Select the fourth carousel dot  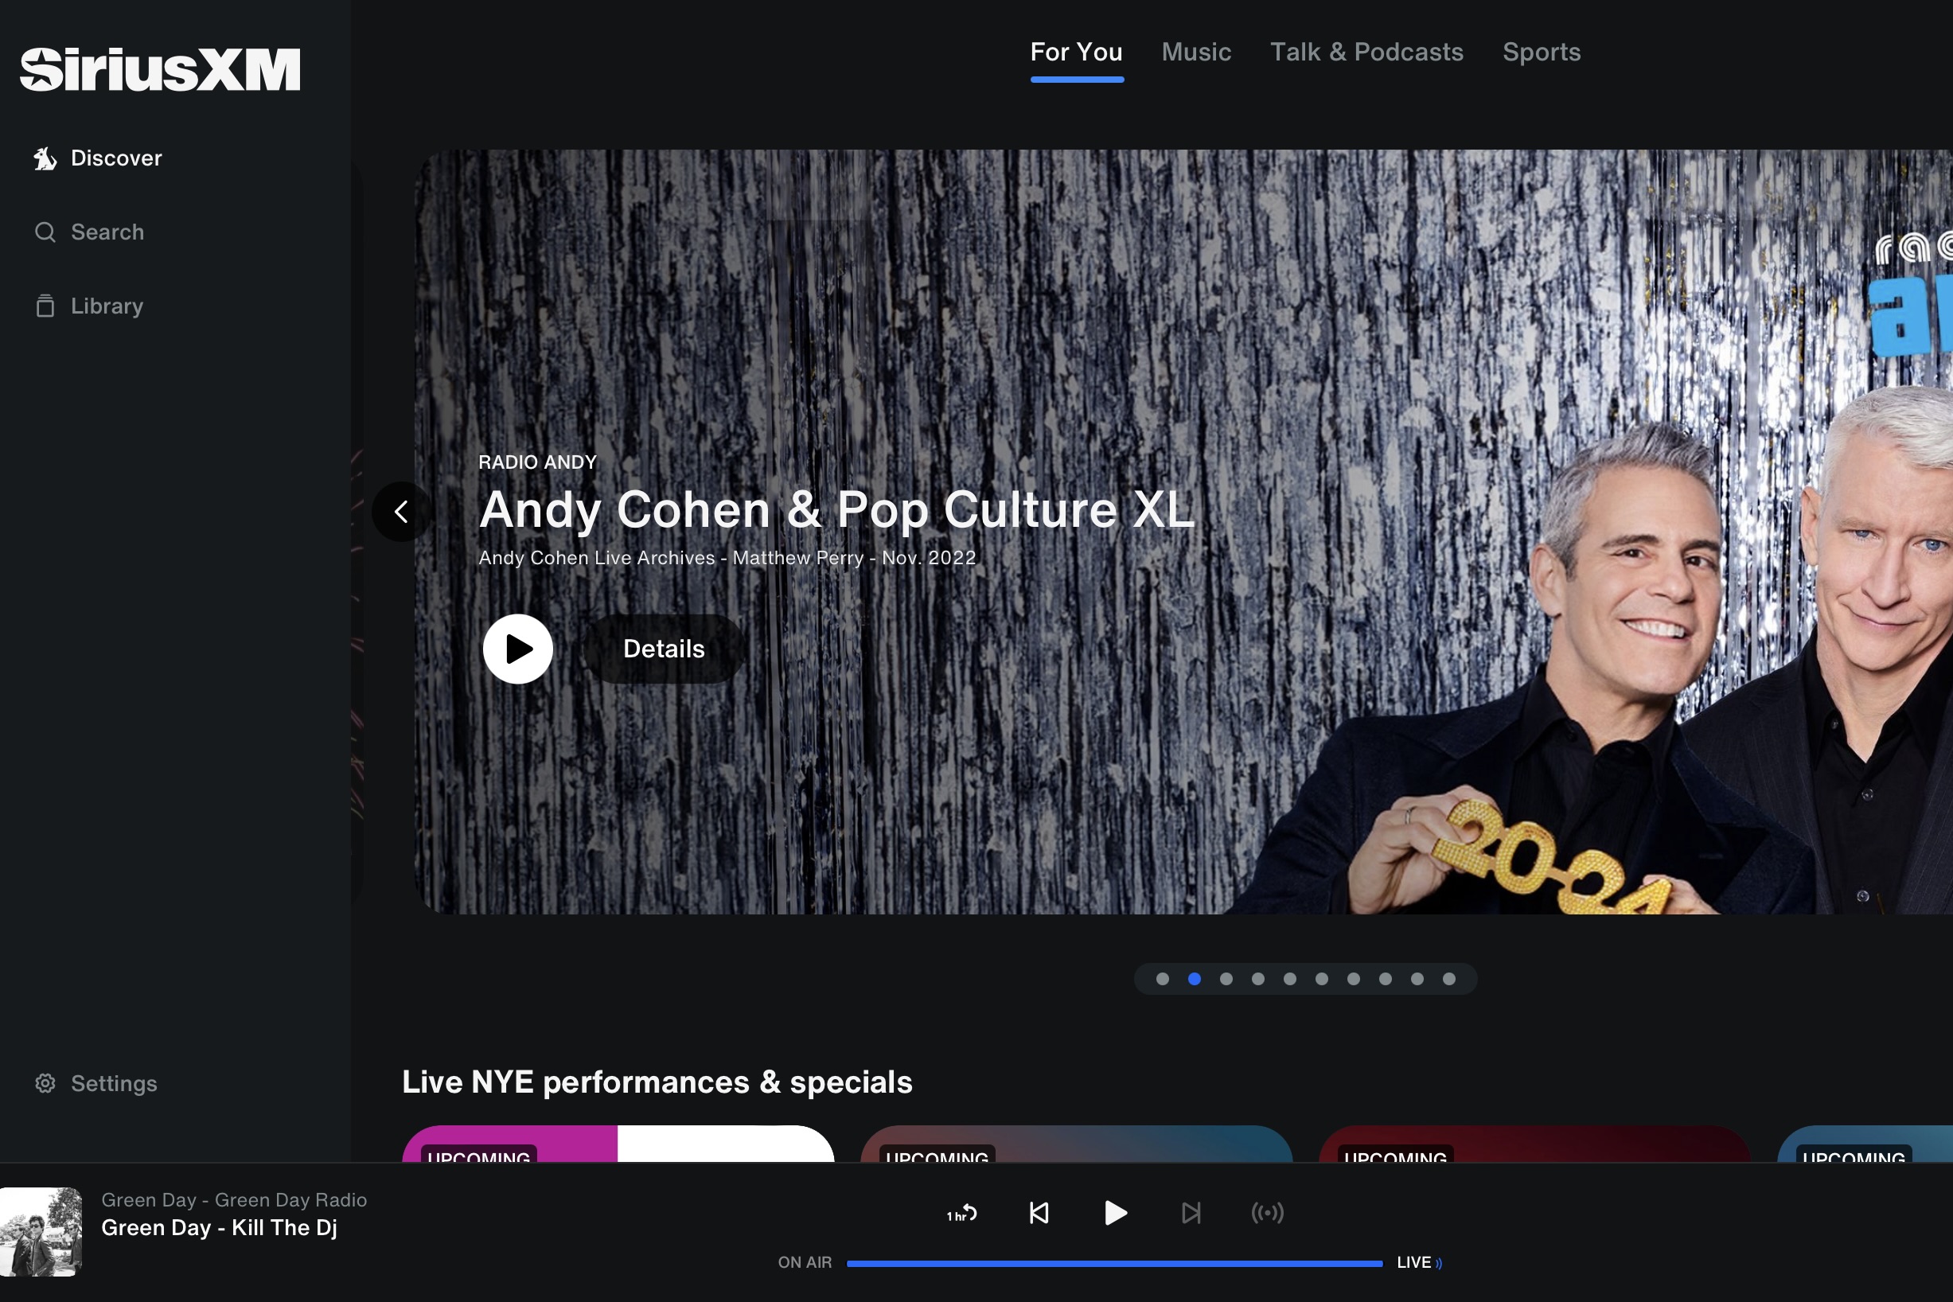click(x=1258, y=979)
